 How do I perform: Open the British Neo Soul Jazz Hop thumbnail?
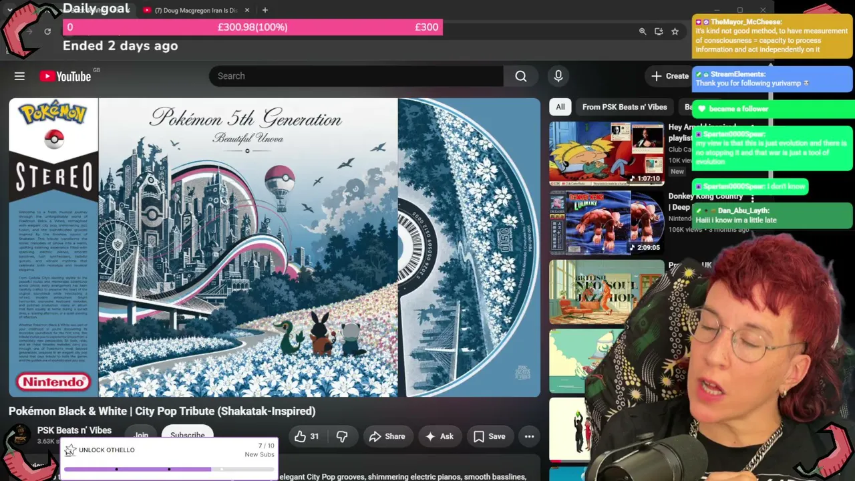[607, 291]
